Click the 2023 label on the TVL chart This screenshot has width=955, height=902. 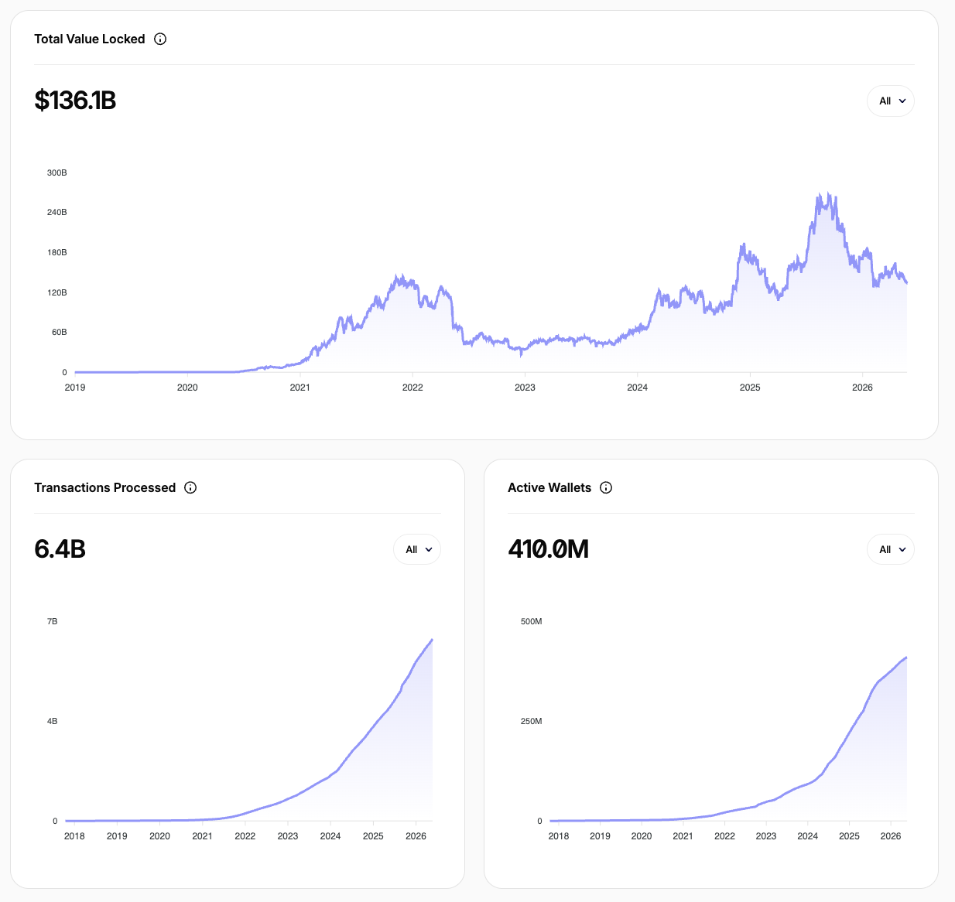click(x=525, y=388)
